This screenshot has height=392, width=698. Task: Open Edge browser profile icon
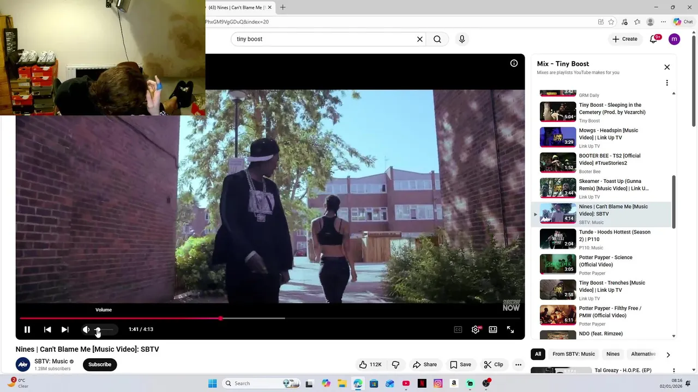tap(650, 22)
